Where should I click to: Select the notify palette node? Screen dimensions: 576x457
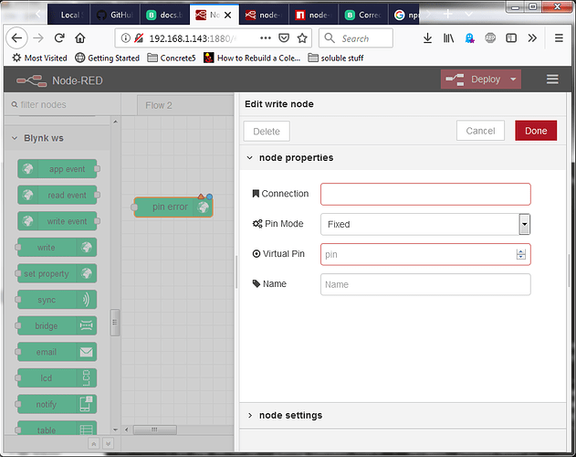coord(58,404)
